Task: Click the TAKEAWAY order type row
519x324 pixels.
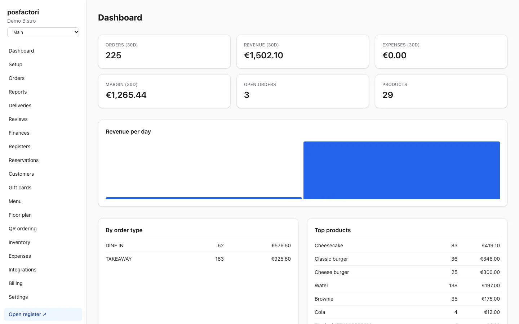Action: tap(198, 259)
